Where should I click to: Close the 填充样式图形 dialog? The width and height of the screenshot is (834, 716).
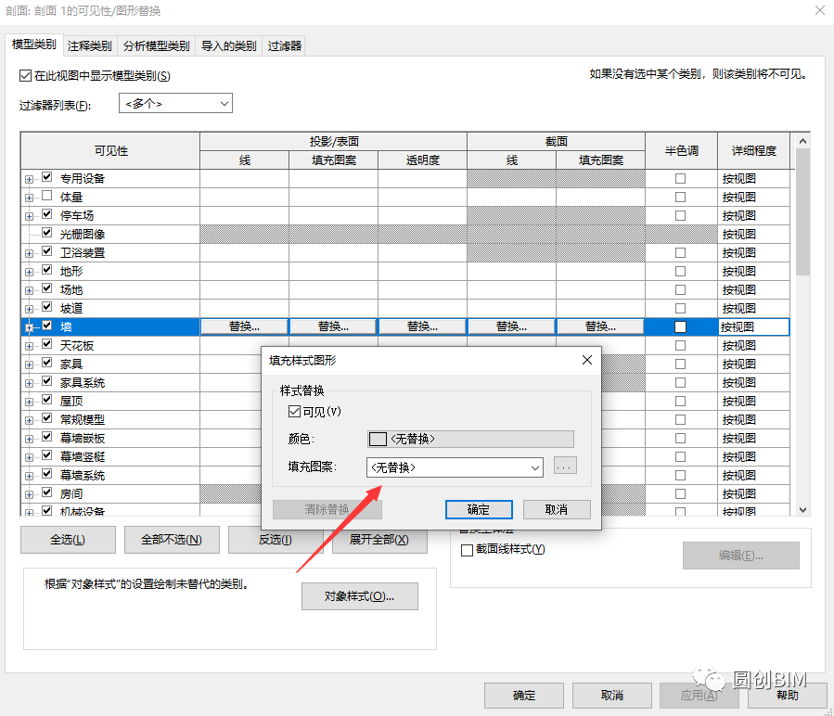586,360
